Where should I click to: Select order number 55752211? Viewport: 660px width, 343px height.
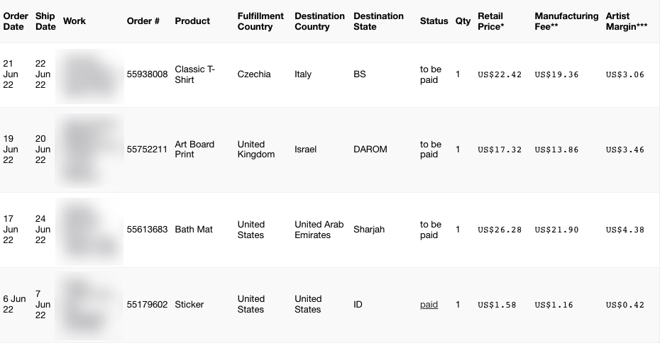(x=148, y=150)
